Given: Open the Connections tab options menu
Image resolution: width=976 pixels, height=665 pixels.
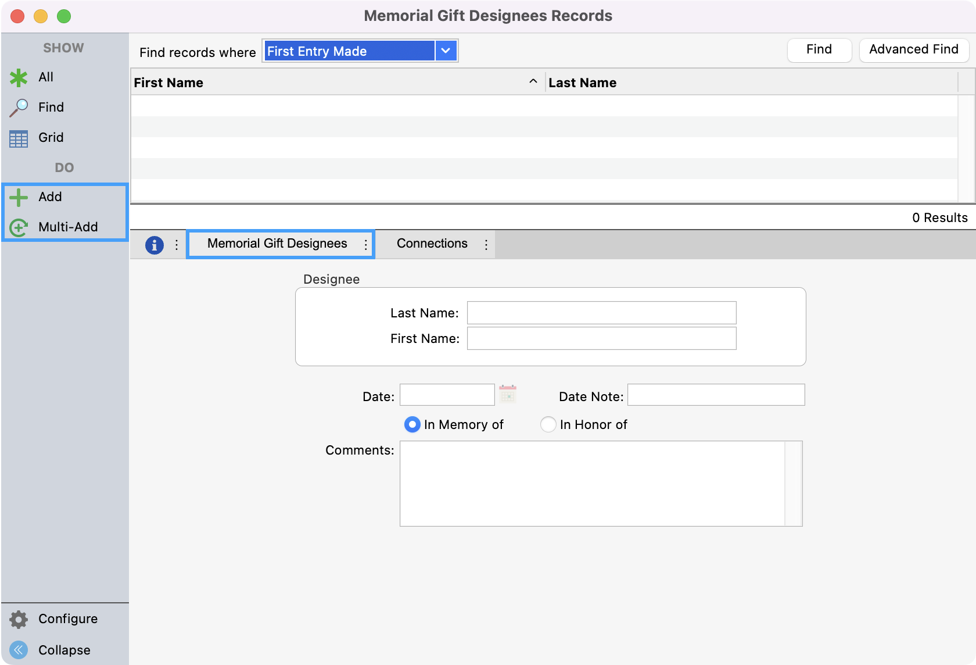Looking at the screenshot, I should tap(486, 245).
